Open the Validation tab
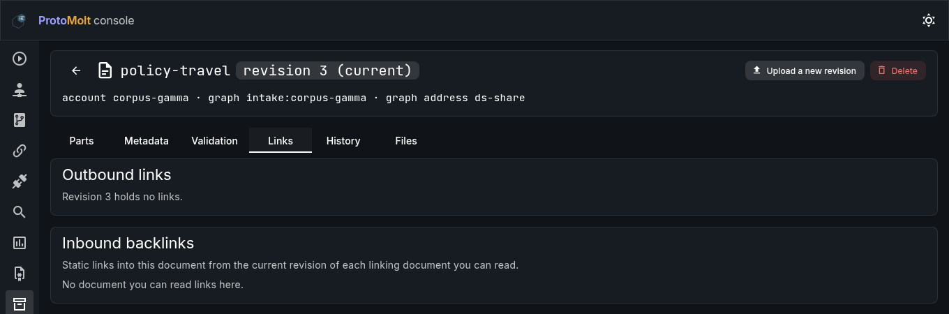 tap(214, 140)
